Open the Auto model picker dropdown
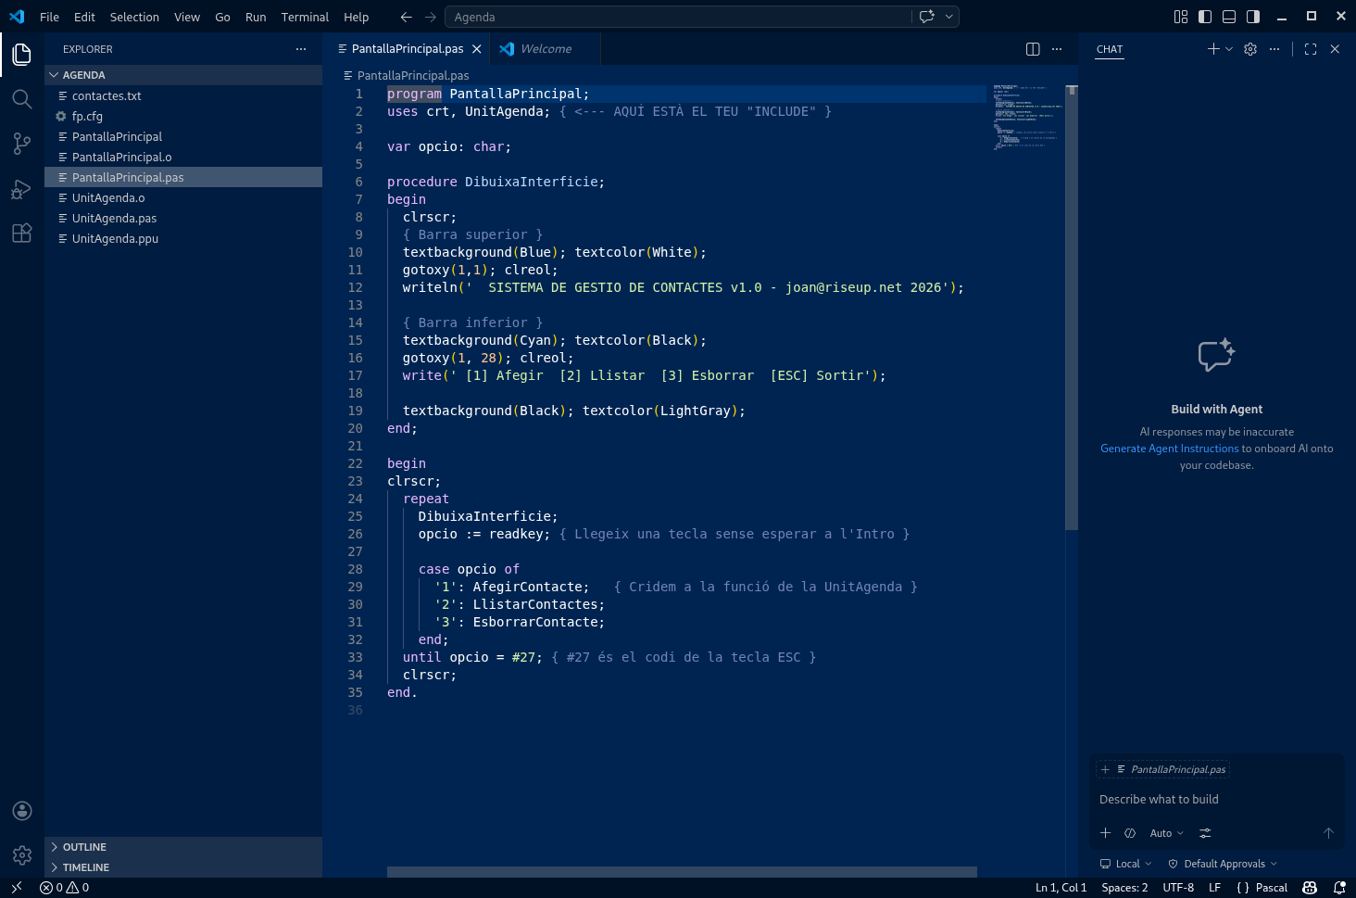The width and height of the screenshot is (1356, 898). tap(1166, 832)
